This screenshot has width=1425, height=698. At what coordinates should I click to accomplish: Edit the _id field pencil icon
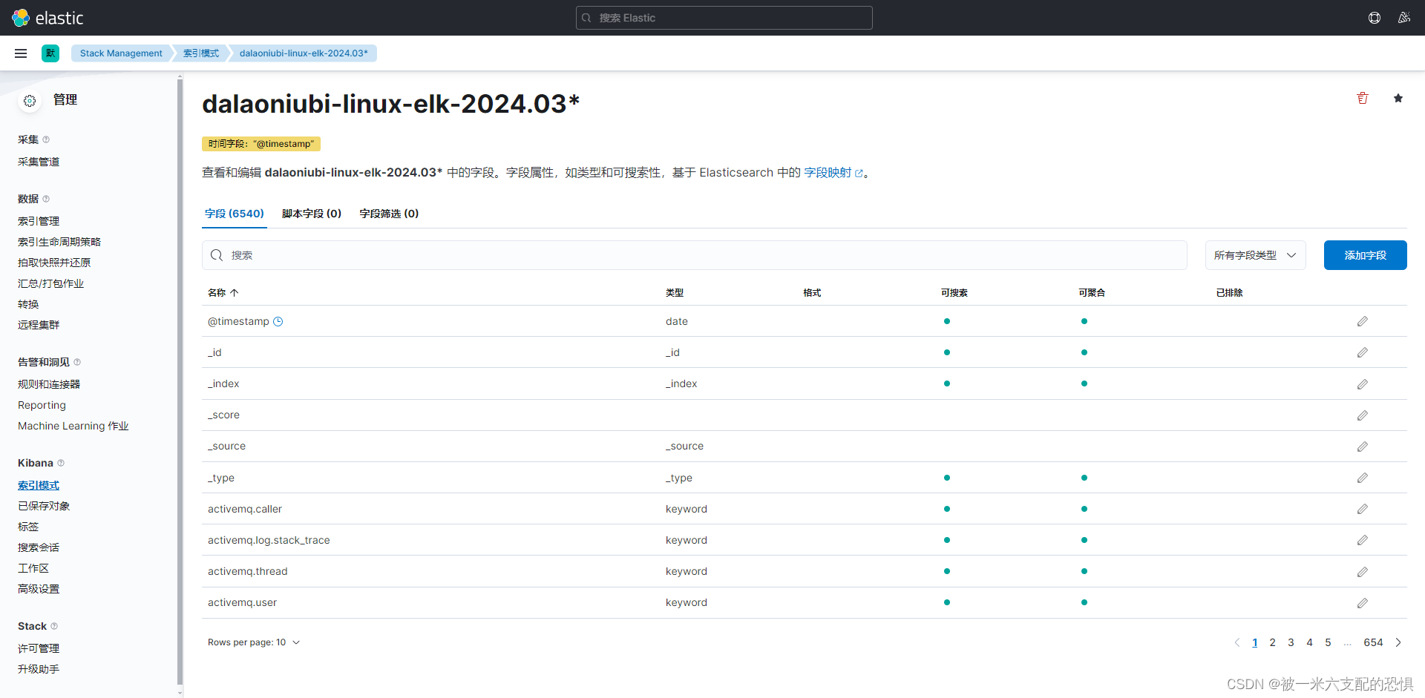[1363, 352]
